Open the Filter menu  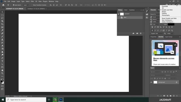click(32, 1)
